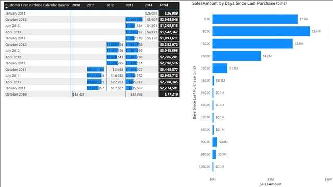333x187 pixels.
Task: Click the $2,786,281 total cell
Action: 169,57
